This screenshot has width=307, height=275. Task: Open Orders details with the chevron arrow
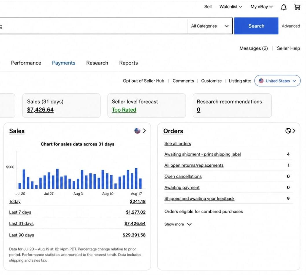click(294, 131)
